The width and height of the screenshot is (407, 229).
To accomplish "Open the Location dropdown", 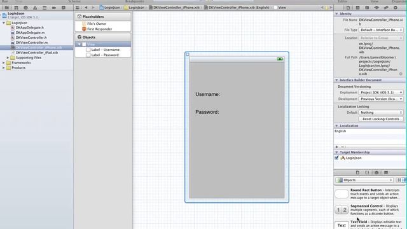I will point(381,38).
